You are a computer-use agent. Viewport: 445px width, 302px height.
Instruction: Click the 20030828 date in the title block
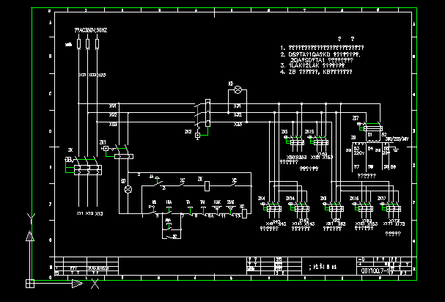tap(98, 268)
